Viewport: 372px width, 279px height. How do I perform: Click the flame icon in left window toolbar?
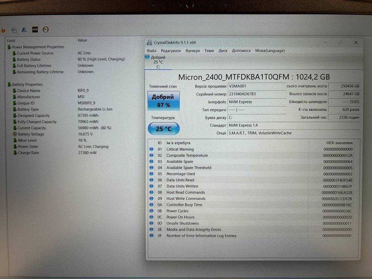(x=3, y=30)
